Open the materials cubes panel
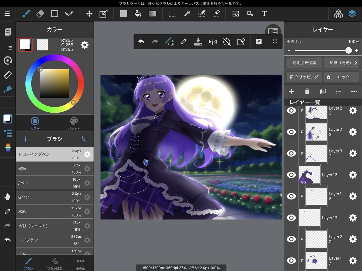Screen dimensions: 362x271 pos(338,14)
